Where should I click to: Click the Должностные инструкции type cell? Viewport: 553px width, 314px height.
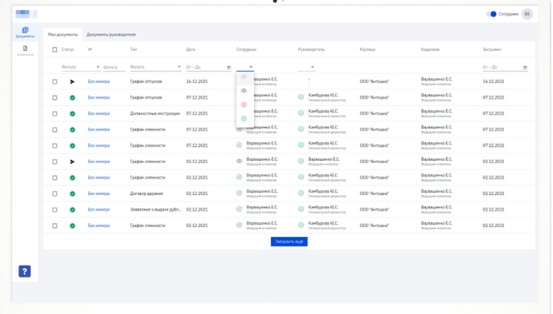(x=155, y=114)
